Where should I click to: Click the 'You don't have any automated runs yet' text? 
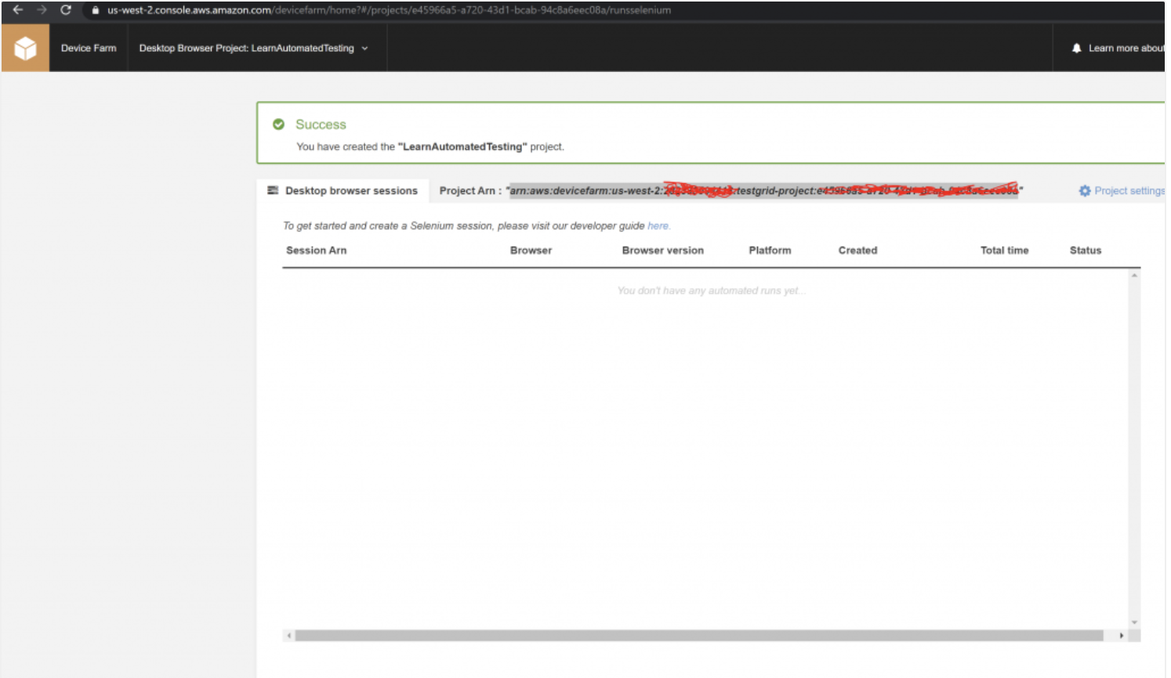[711, 290]
